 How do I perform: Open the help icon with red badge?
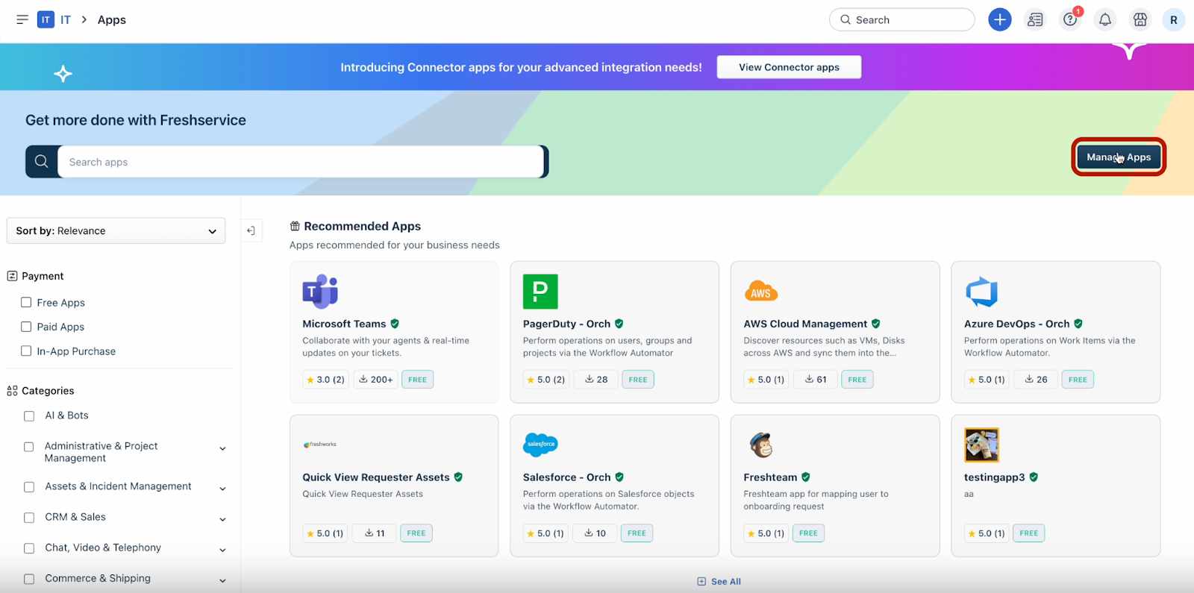click(x=1070, y=19)
